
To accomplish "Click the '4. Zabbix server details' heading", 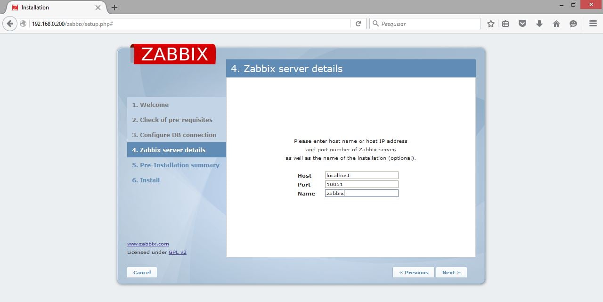I will (286, 68).
